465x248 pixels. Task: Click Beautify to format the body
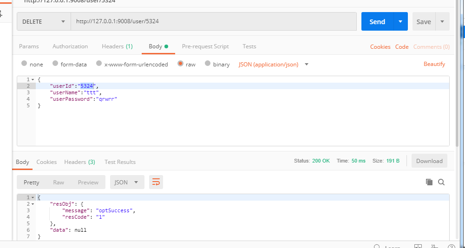(x=434, y=64)
